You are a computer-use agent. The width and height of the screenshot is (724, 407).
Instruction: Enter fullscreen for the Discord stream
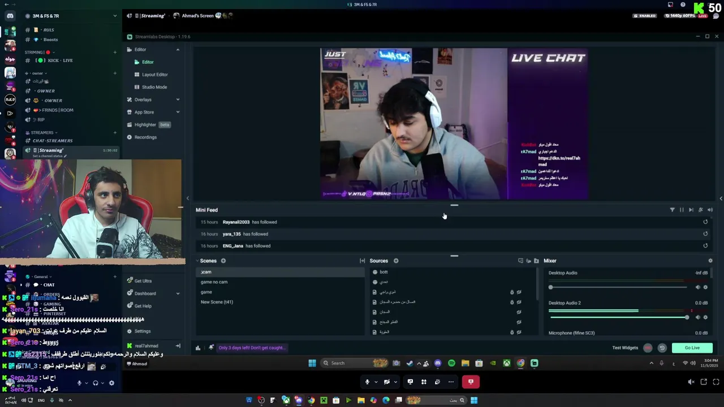(716, 382)
